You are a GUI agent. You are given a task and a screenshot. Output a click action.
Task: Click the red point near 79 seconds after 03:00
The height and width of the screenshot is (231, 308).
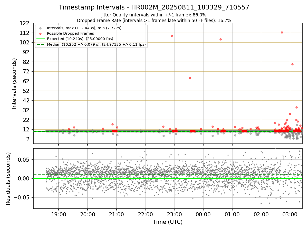coord(292,64)
